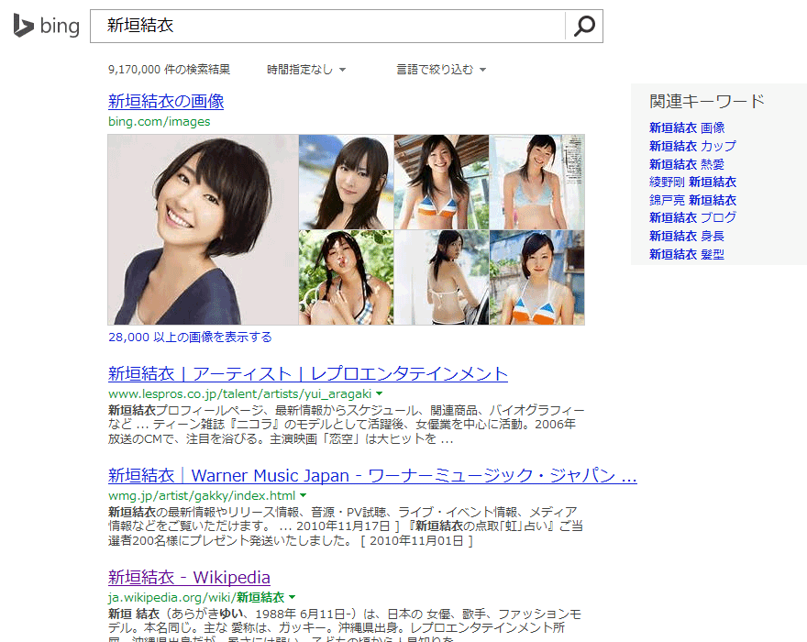Open the 時間指定なし time filter dropdown
Viewport: 807px width, 642px height.
point(306,70)
